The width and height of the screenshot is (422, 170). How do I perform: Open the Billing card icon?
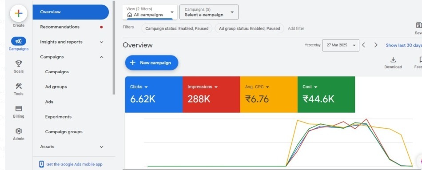18,109
